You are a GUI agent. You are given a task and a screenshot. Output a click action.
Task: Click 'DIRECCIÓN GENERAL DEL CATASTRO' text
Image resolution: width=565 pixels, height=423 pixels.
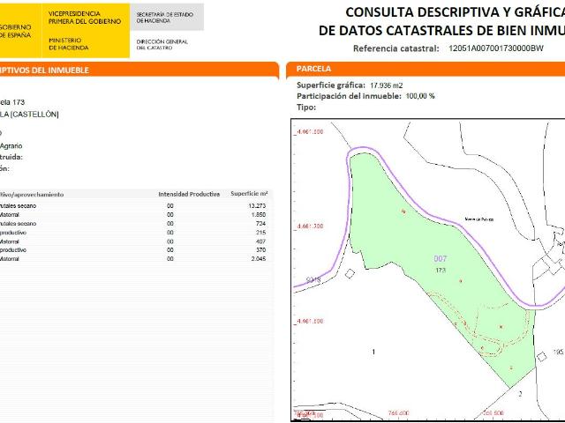(162, 45)
